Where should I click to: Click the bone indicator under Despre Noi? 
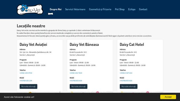pyautogui.click(x=51, y=14)
